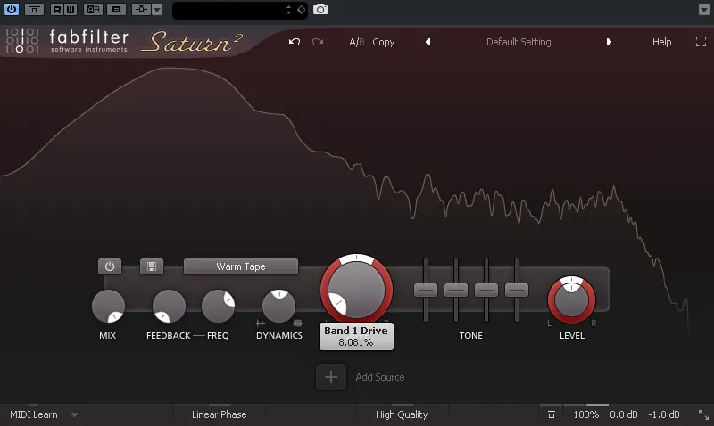This screenshot has height=426, width=714.
Task: Click the 0.0 dB input level value
Action: [x=624, y=414]
